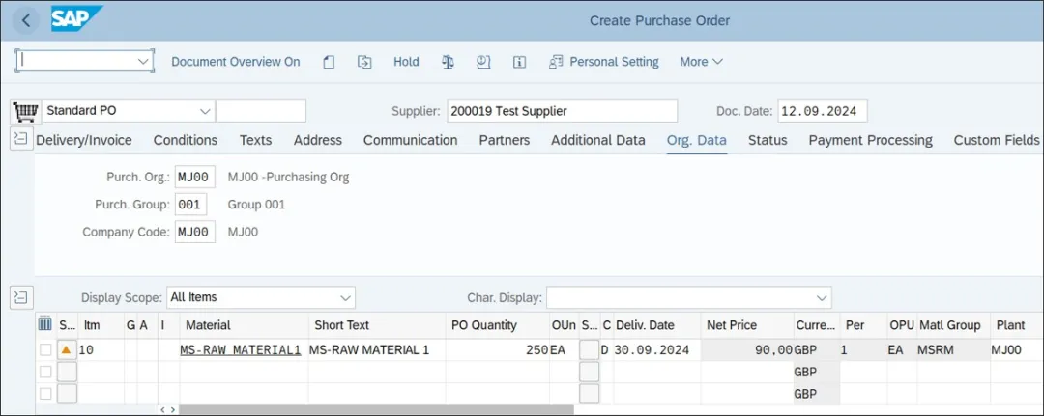
Task: Click the Itm cell 10
Action: tap(101, 349)
